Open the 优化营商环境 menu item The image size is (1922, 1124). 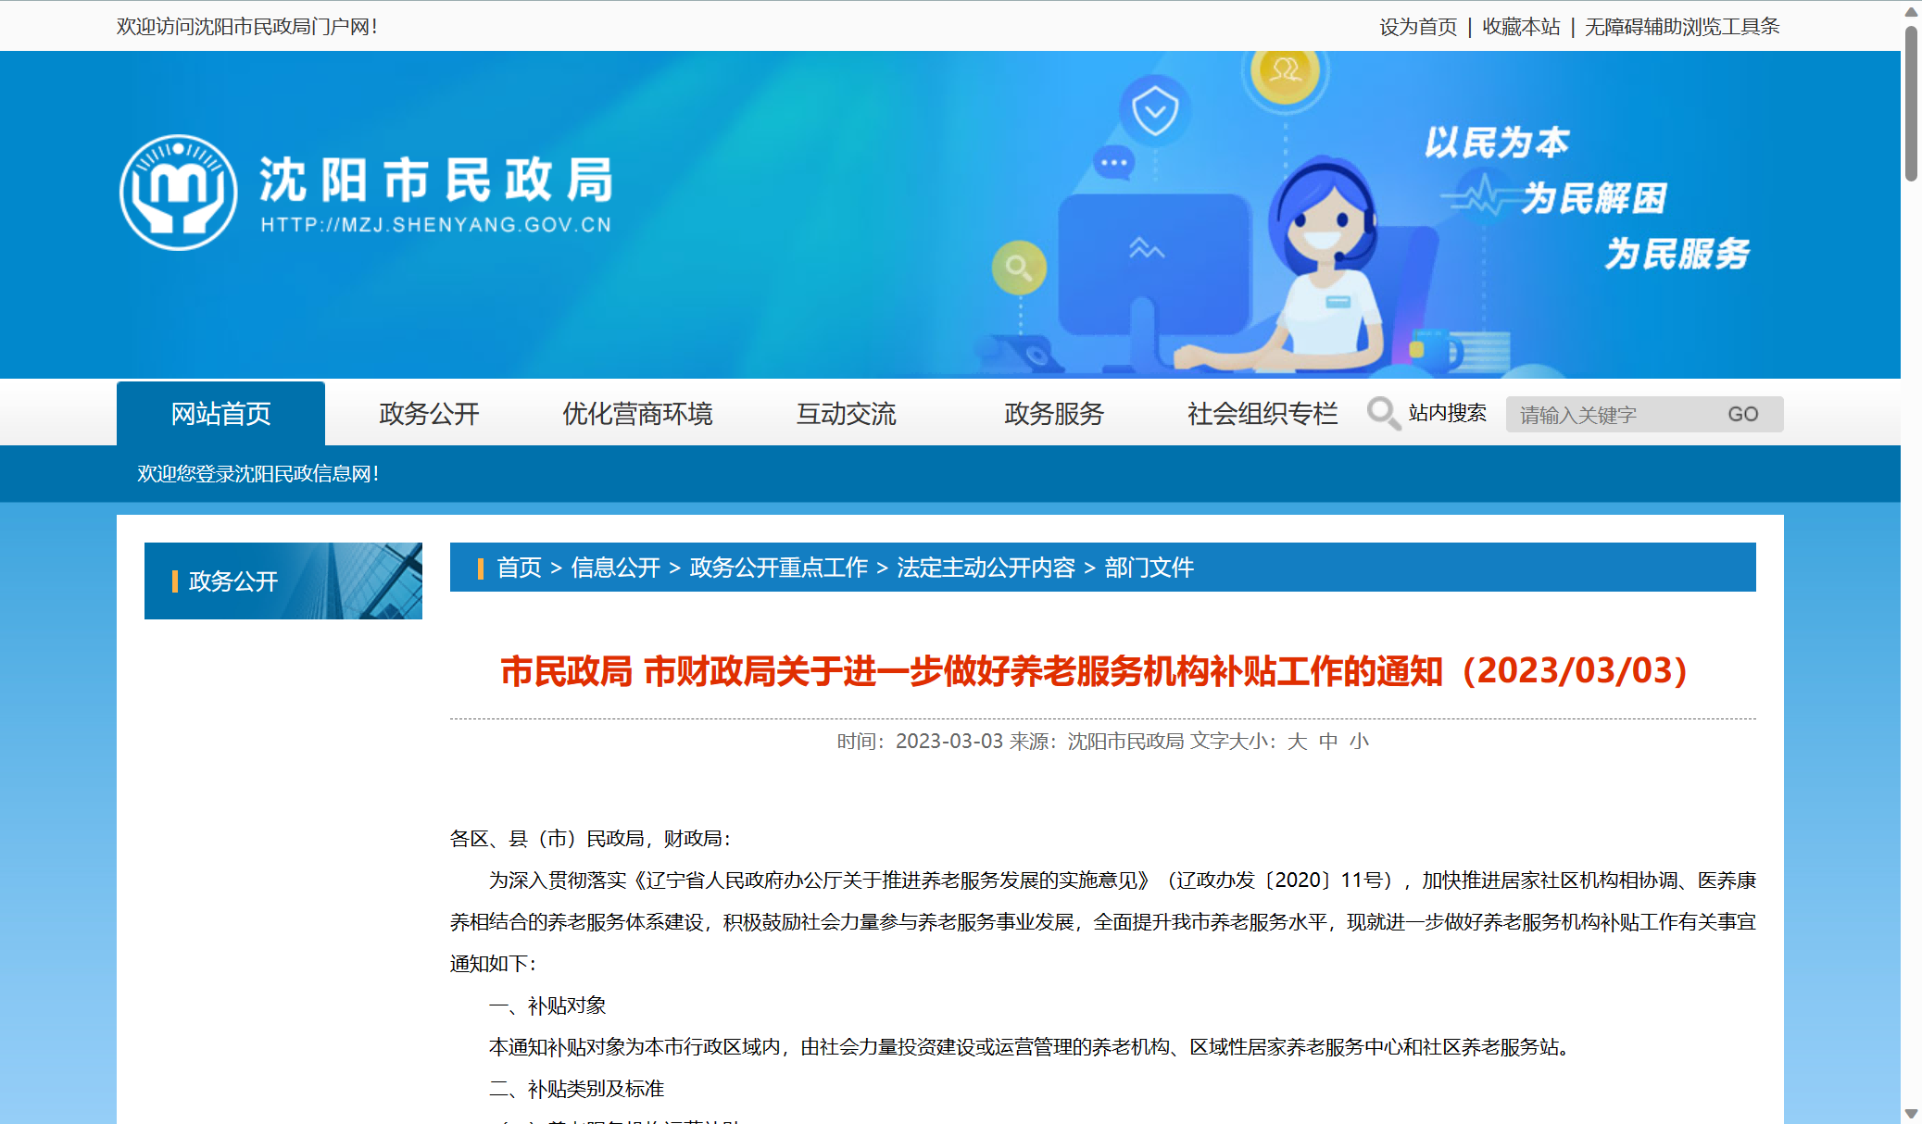637,414
